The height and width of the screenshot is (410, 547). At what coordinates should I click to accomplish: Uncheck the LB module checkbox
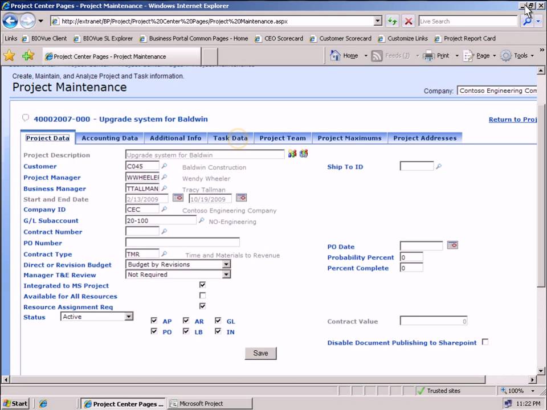click(186, 331)
